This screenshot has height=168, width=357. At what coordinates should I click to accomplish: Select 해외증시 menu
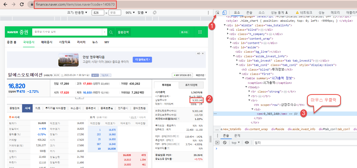pyautogui.click(x=47, y=42)
